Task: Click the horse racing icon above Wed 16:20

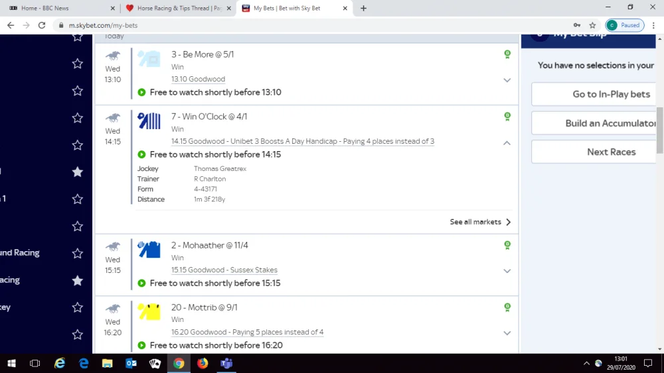Action: click(x=113, y=308)
